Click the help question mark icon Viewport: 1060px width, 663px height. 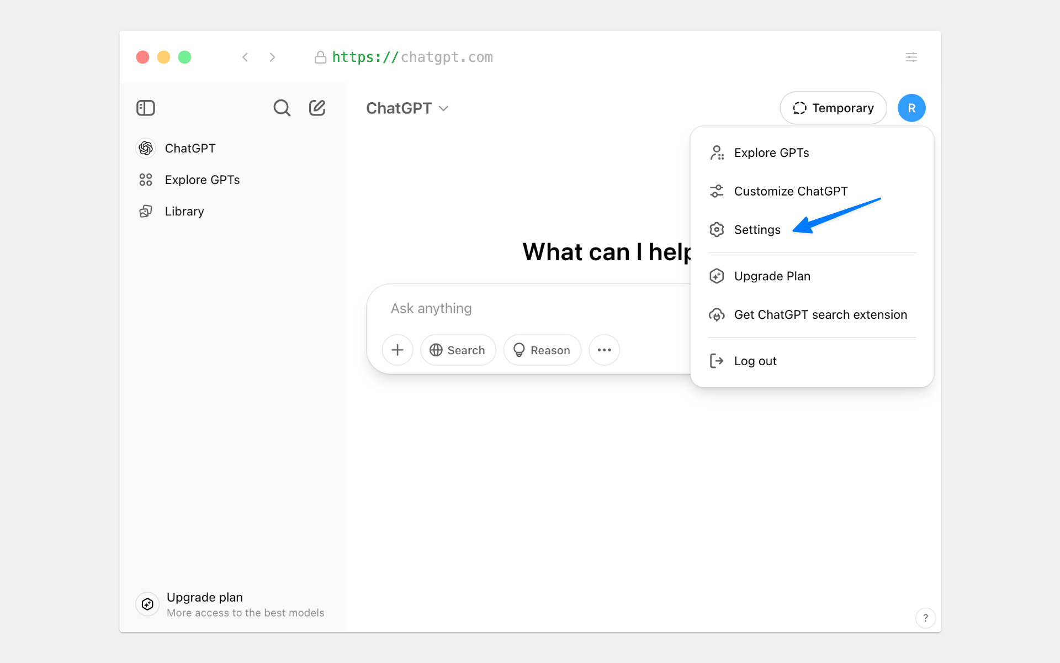coord(925,618)
